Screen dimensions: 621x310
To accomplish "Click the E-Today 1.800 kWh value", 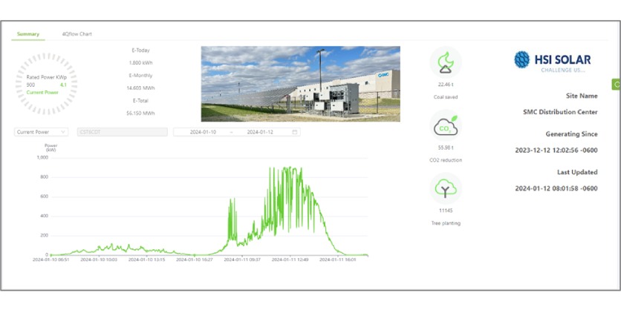I will click(140, 63).
